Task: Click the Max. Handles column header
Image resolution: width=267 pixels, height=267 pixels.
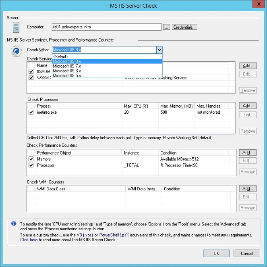Action: coord(212,106)
